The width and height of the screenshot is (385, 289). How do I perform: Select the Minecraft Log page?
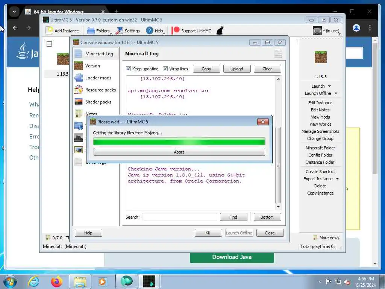coord(96,53)
